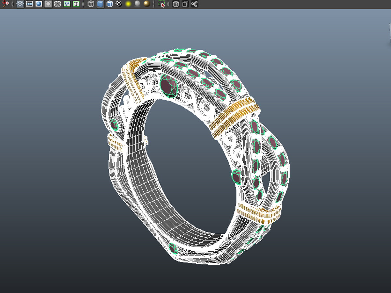Viewport: 391px width, 293px height.
Task: Click the 2D Pan/Zoom icon
Action: pos(5,4)
